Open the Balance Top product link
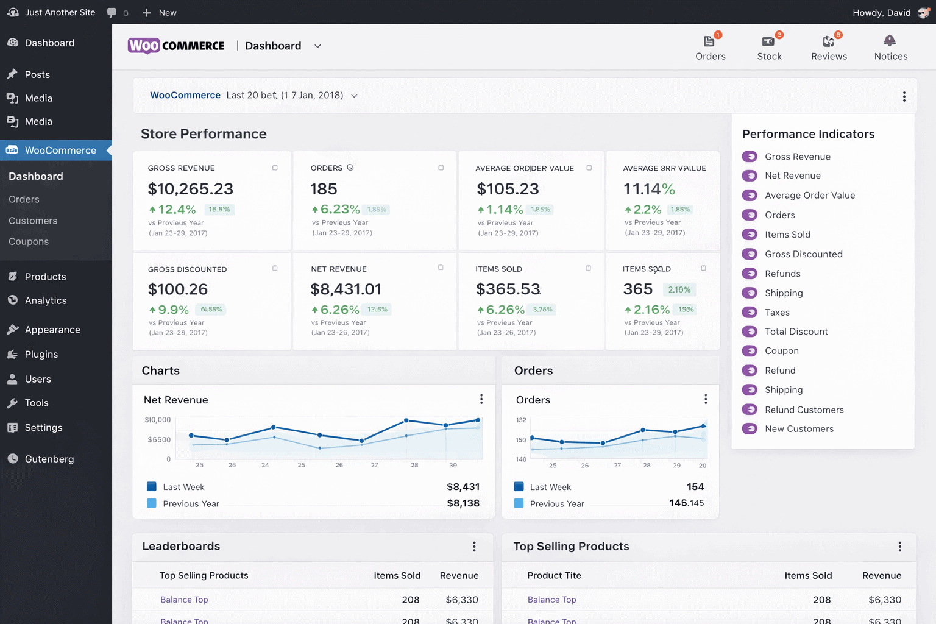This screenshot has height=624, width=936. tap(184, 600)
